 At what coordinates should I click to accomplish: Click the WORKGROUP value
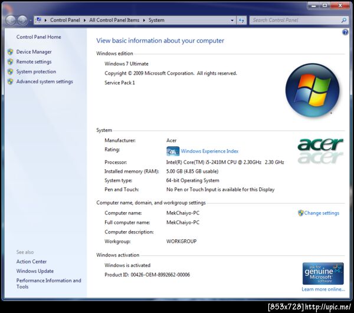tap(181, 241)
